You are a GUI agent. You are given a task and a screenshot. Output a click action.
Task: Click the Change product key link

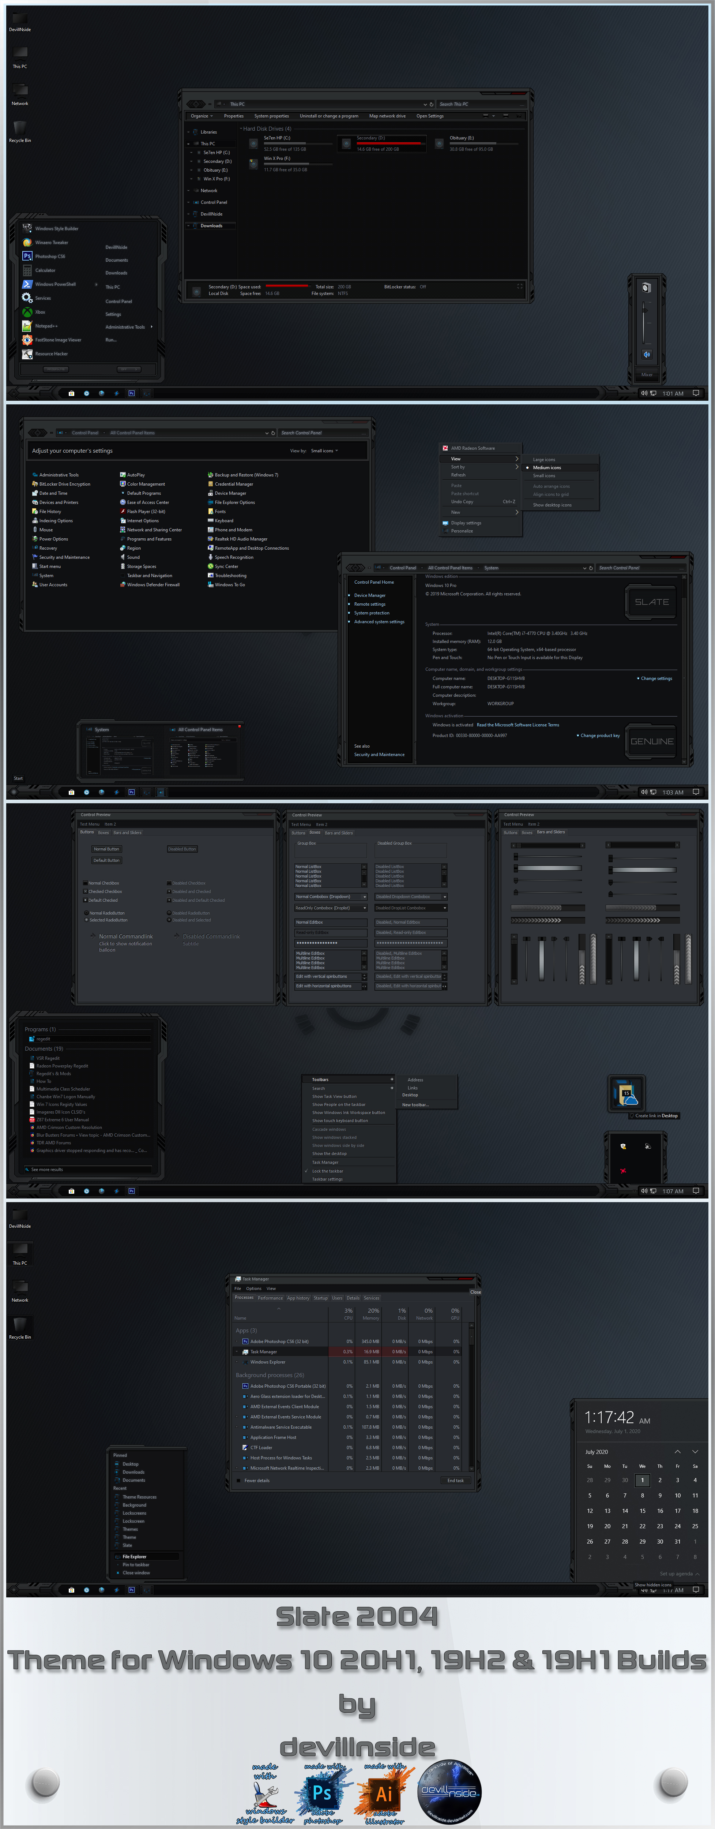tap(600, 736)
